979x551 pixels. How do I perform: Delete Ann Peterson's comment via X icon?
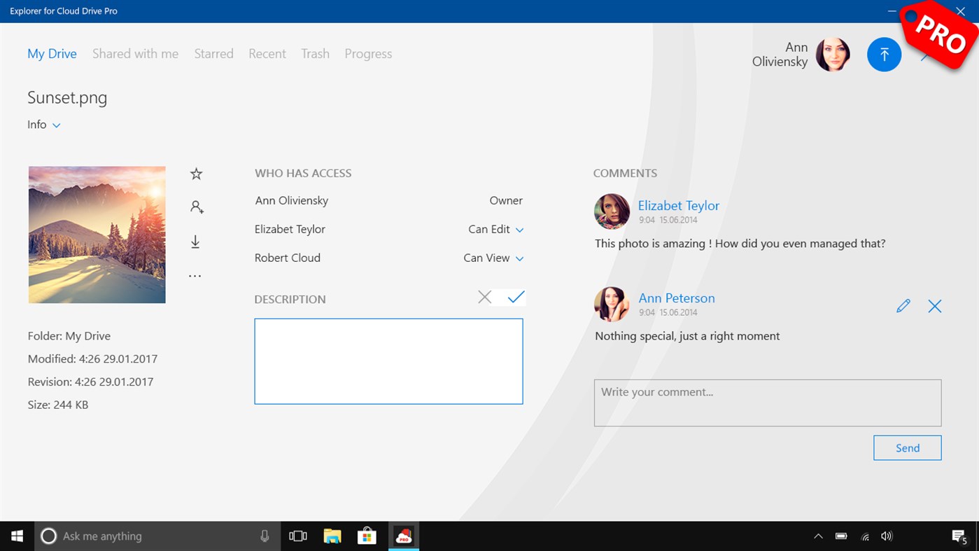[935, 305]
